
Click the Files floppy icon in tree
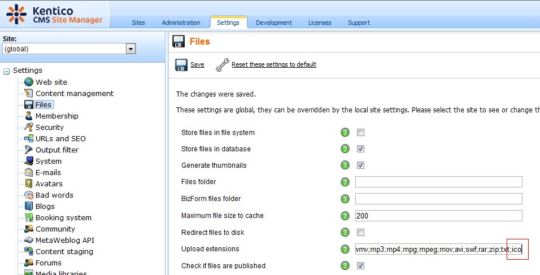pos(29,104)
